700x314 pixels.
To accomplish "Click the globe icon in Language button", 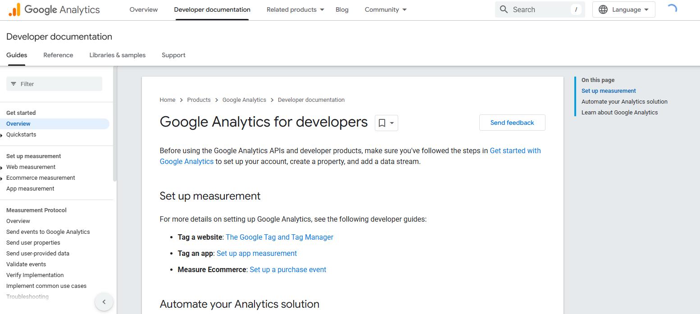I will (x=603, y=9).
